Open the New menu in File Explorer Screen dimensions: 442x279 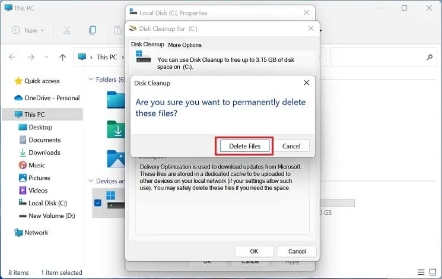coord(28,30)
